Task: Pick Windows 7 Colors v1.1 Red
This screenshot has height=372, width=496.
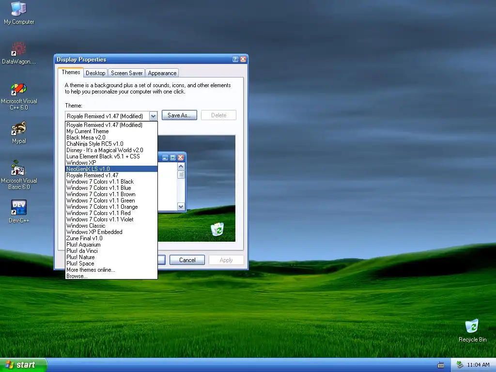Action: click(x=111, y=213)
